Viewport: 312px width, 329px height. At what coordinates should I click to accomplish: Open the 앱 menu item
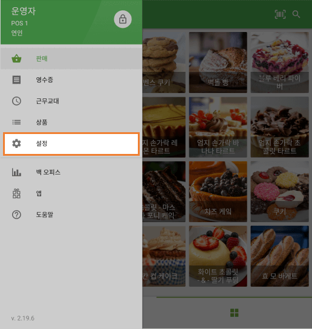pyautogui.click(x=71, y=193)
